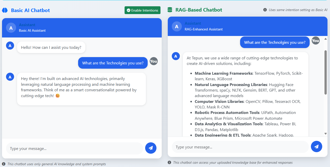Click info icon below Basic chatbot panel
The image size is (330, 167).
tap(4, 164)
